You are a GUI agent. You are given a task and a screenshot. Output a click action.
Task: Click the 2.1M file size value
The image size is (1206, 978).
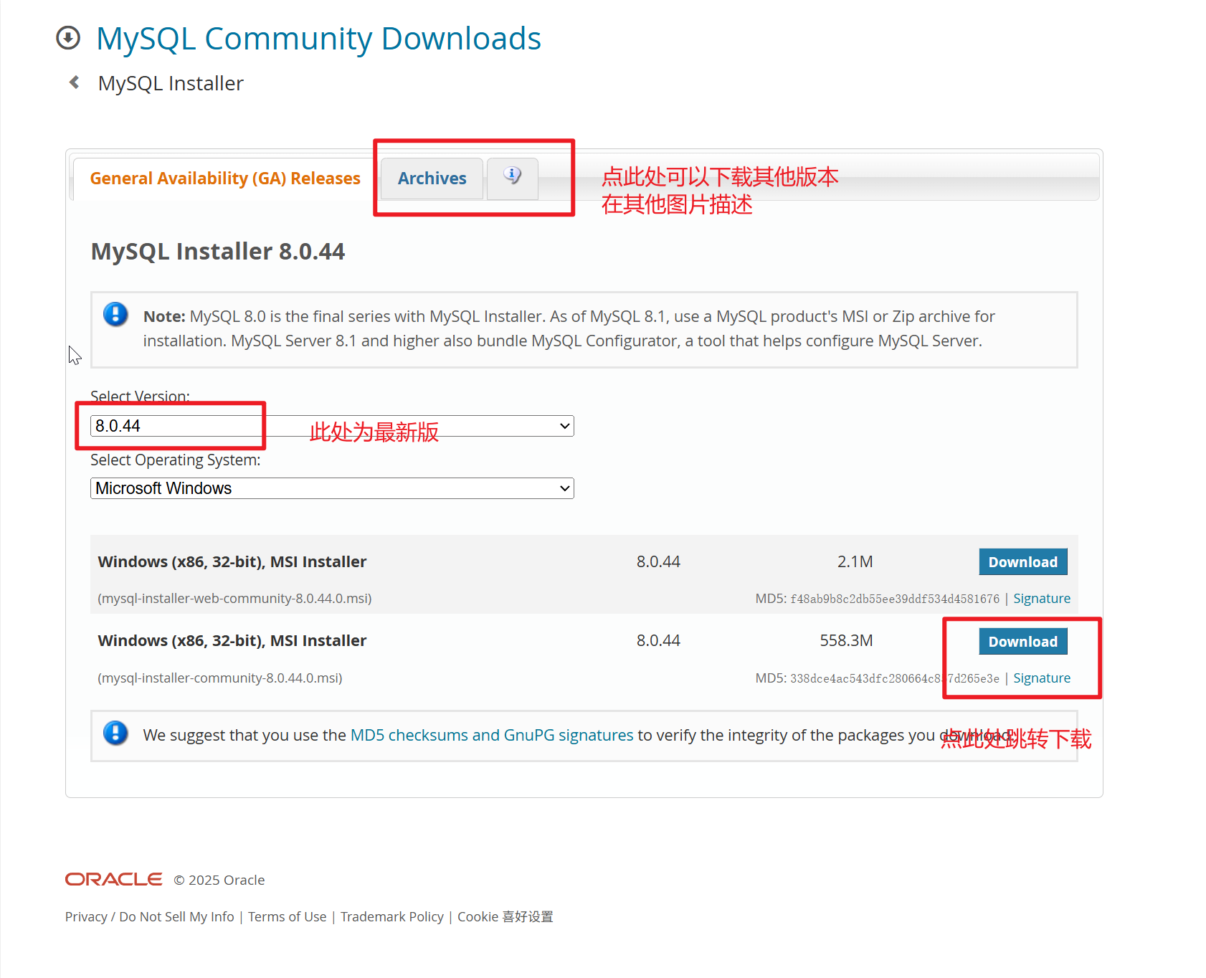tap(855, 562)
